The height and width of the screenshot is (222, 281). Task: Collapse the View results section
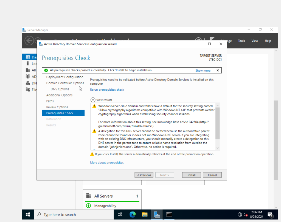tap(93, 100)
